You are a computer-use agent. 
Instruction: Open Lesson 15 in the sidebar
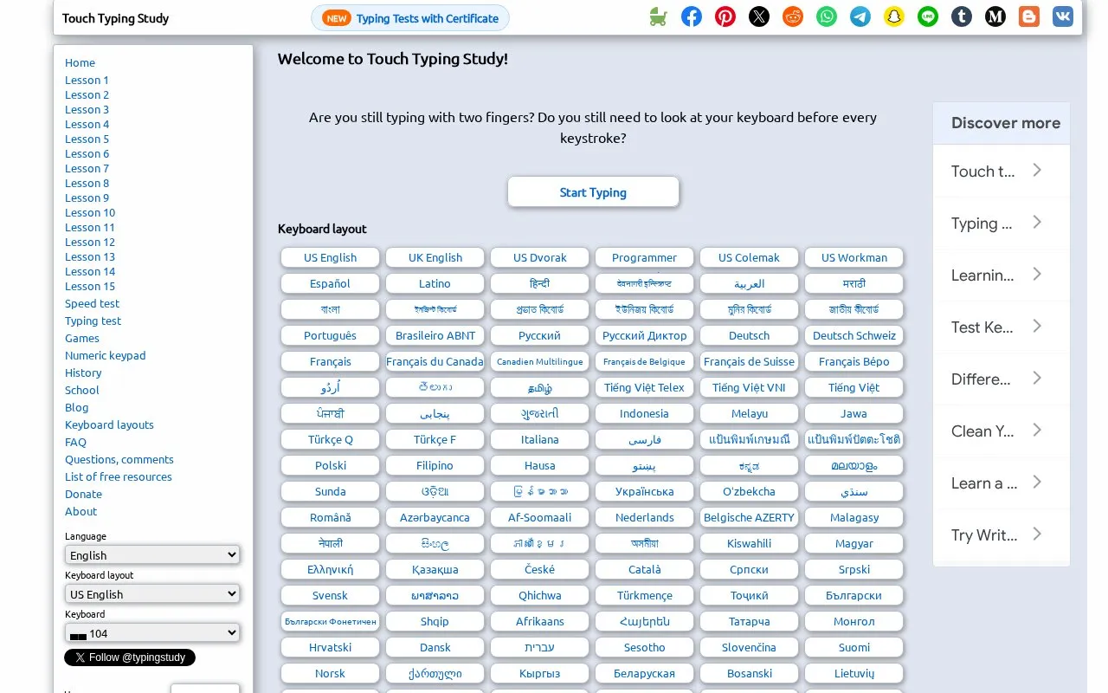pos(90,286)
